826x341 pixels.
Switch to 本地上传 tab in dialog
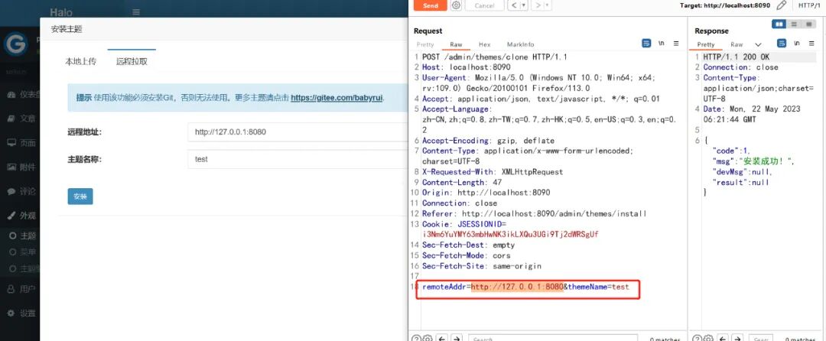[x=80, y=62]
